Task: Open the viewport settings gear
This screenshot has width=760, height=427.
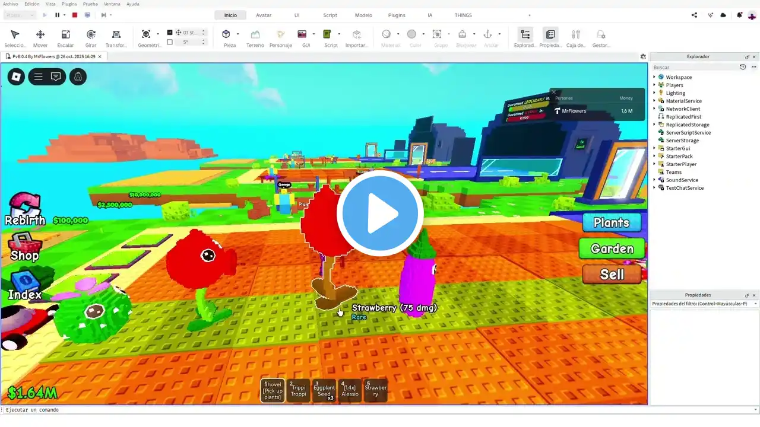Action: click(x=643, y=56)
